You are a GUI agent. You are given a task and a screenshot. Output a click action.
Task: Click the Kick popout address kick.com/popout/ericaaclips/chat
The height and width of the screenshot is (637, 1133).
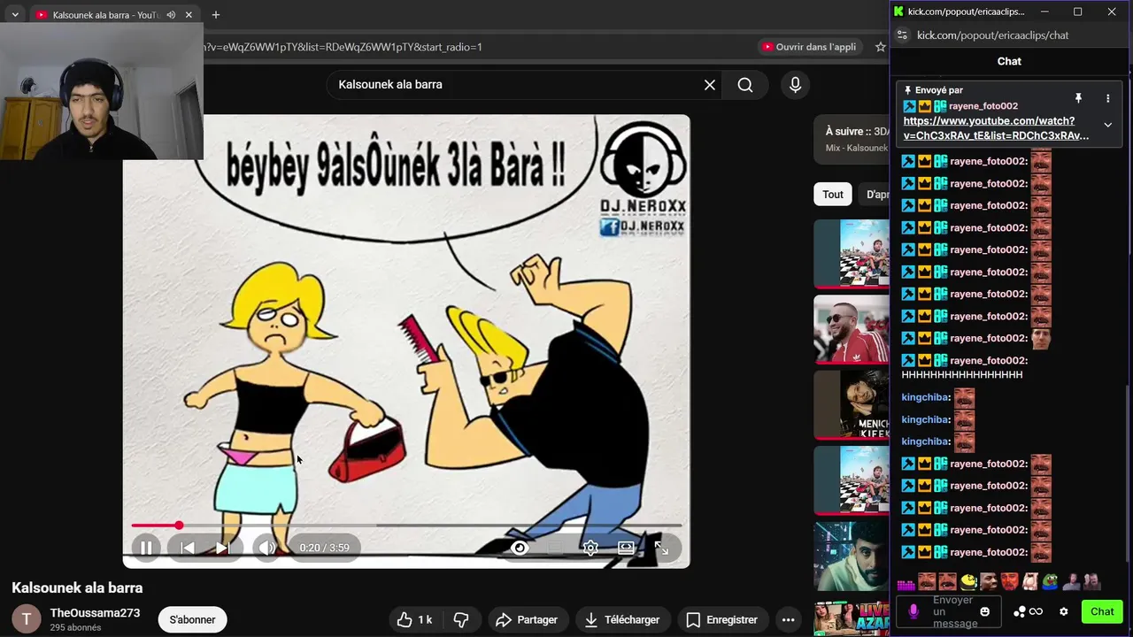coord(992,35)
